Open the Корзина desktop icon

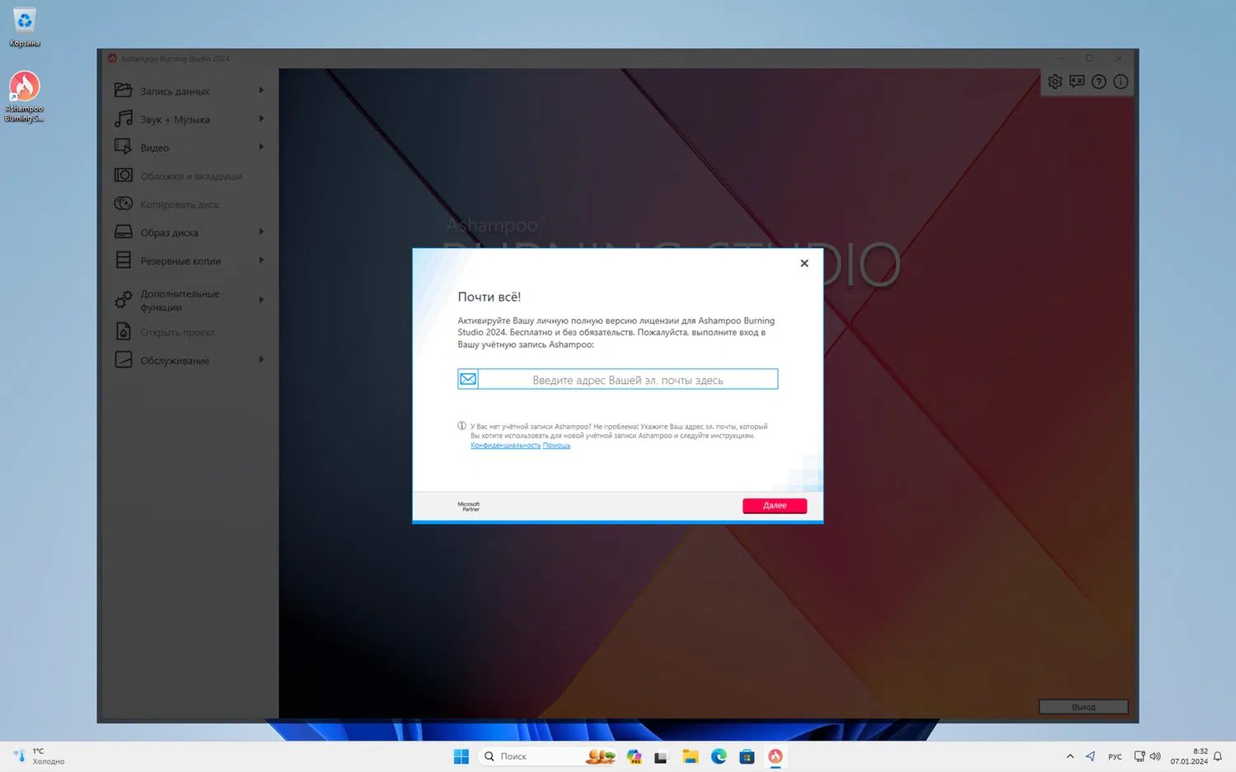(25, 27)
